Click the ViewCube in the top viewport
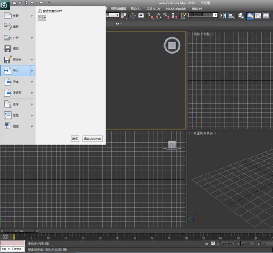The height and width of the screenshot is (253, 273). (172, 45)
